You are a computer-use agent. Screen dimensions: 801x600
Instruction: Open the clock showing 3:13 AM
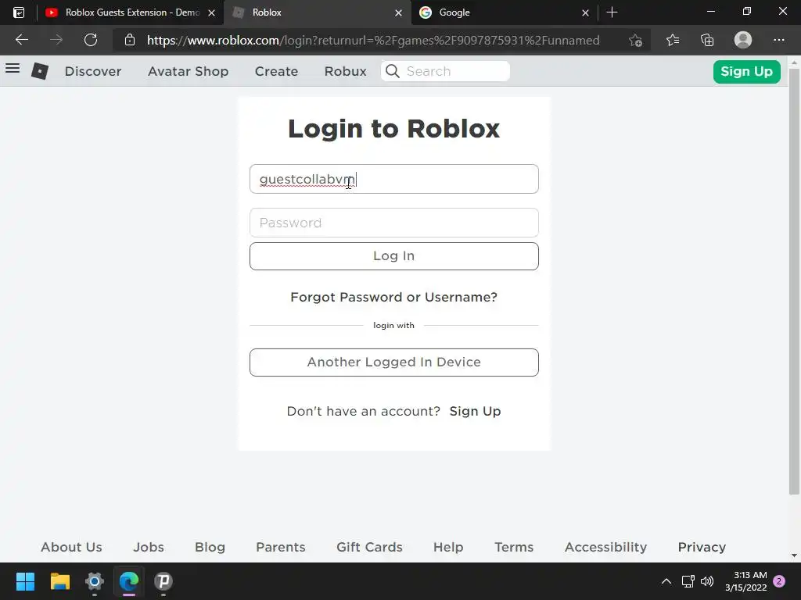click(x=745, y=581)
